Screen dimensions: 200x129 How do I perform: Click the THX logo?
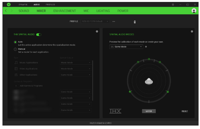[x=115, y=111]
